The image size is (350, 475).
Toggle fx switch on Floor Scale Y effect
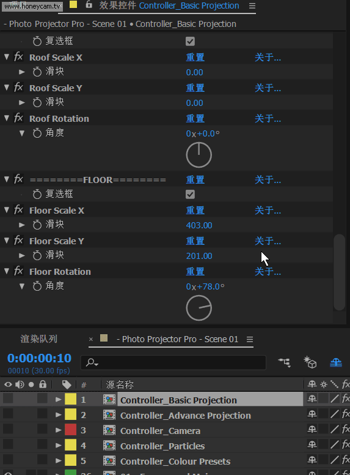(x=18, y=241)
